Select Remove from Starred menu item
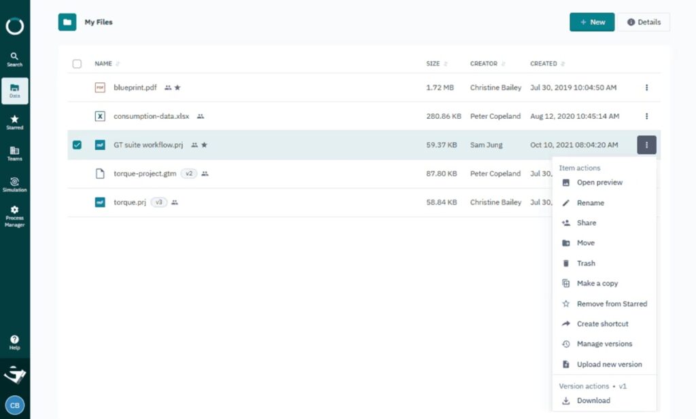The width and height of the screenshot is (696, 419). 604,304
